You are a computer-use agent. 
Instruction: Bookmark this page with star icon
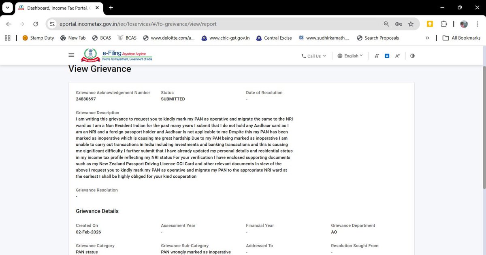tap(411, 24)
